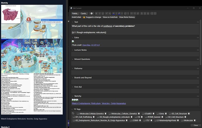
Task: Apply text color with the A swatch
Action: [114, 13]
